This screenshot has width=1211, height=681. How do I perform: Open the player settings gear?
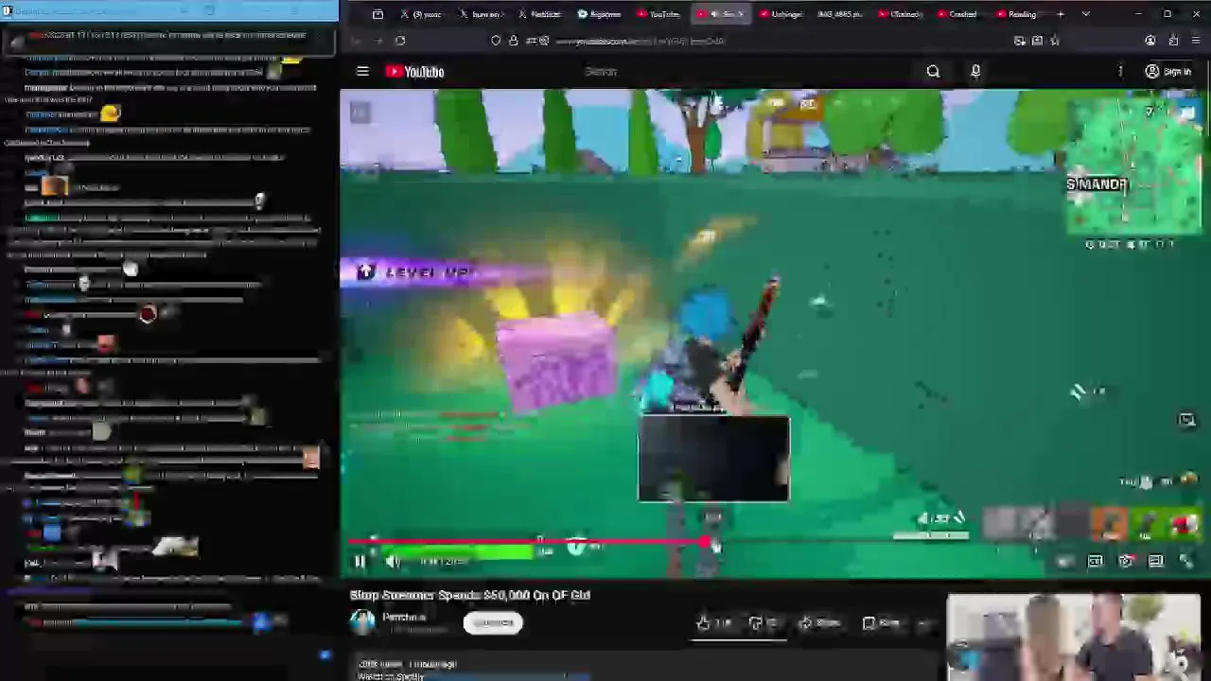click(x=1126, y=561)
